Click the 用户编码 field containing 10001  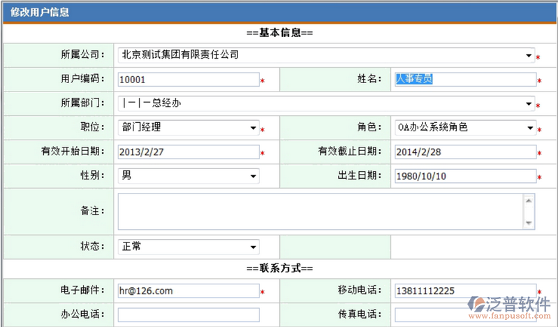[188, 80]
